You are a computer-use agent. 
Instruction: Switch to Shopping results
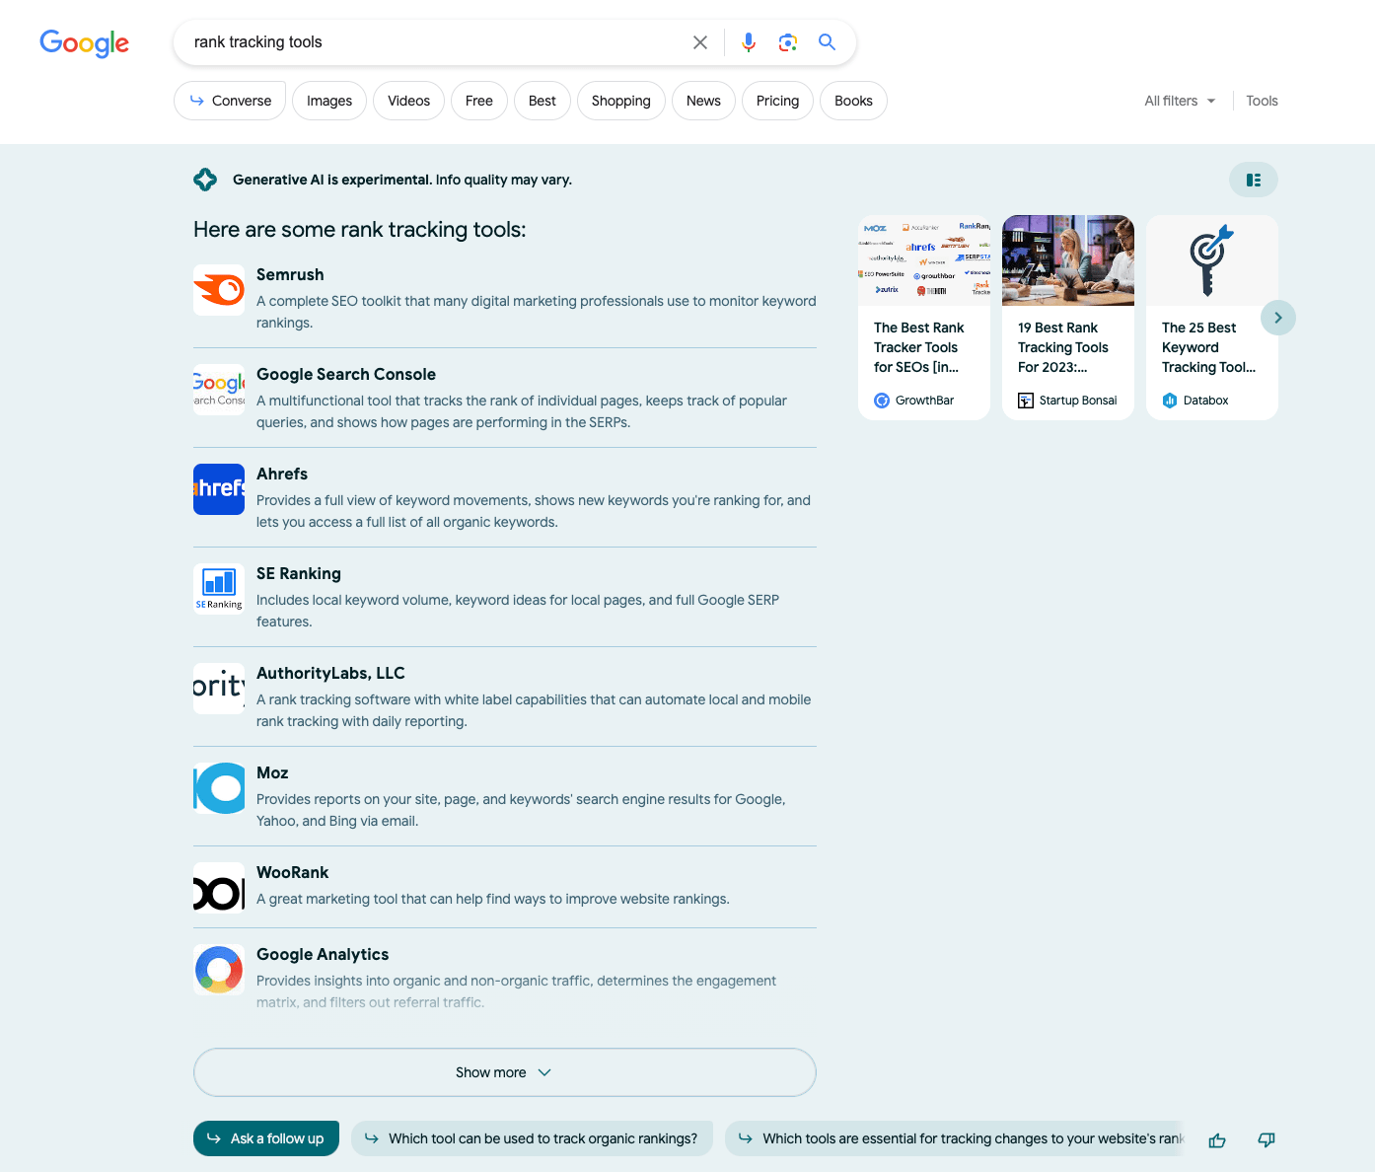pyautogui.click(x=621, y=101)
